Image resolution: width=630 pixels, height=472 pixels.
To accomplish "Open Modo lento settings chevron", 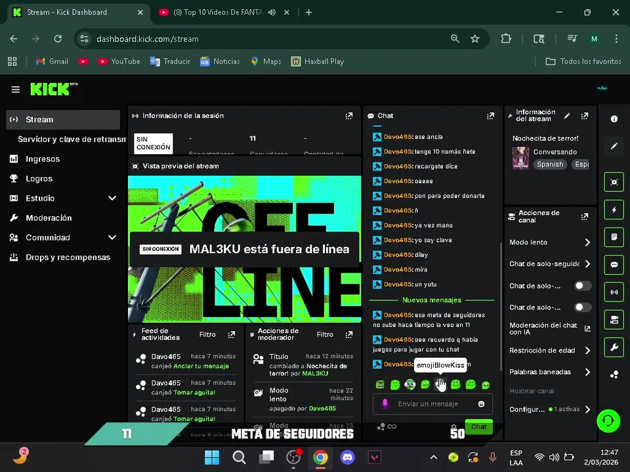I will (587, 243).
